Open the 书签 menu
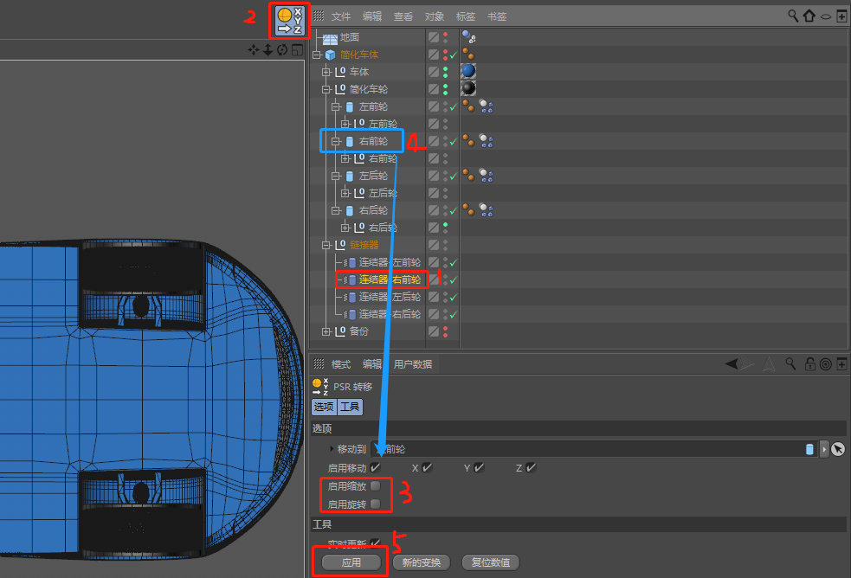This screenshot has height=578, width=851. 497,16
